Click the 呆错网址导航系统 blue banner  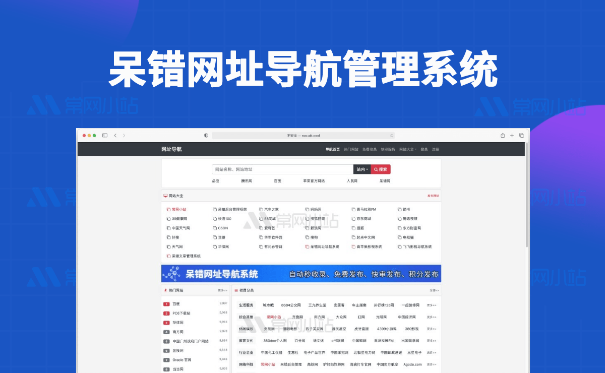[x=301, y=274]
